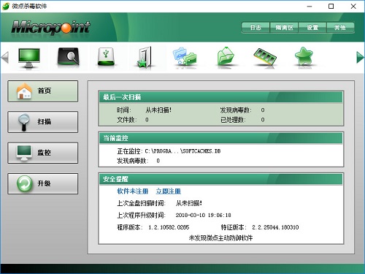Open the 设置 settings menu
365x274 pixels.
pos(312,28)
